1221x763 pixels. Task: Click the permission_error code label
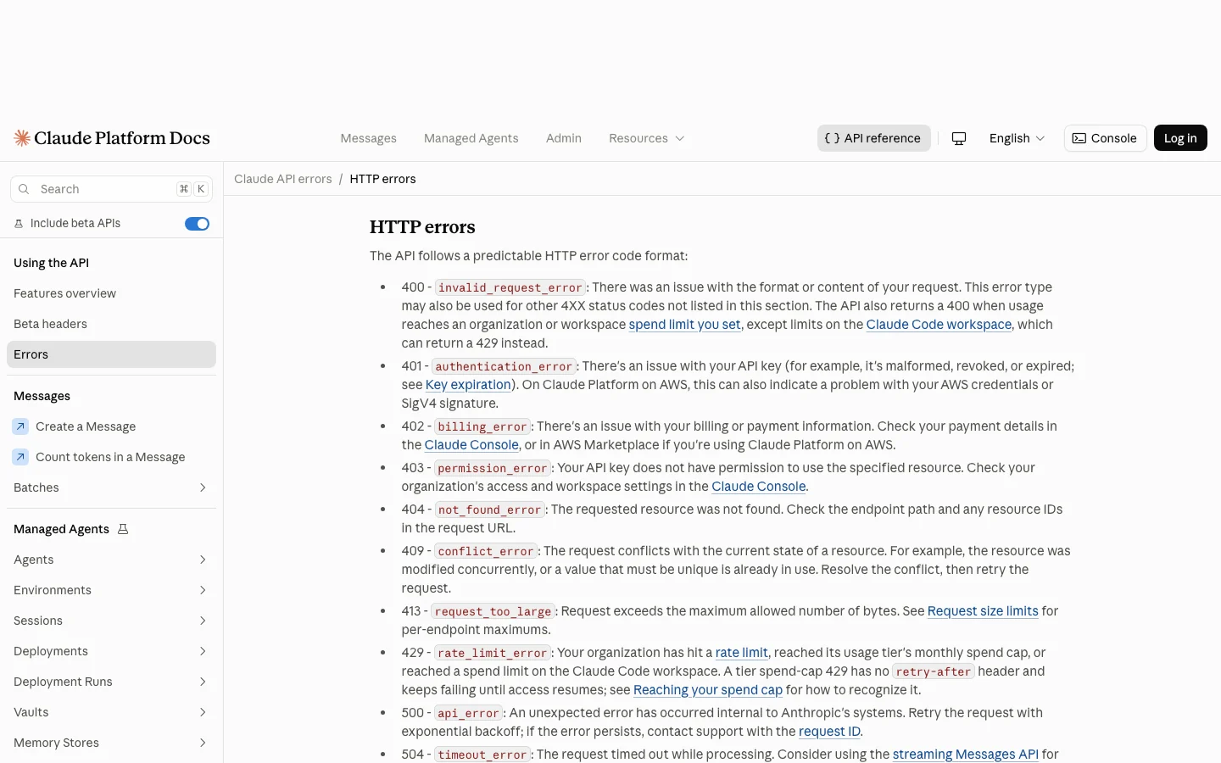tap(493, 468)
